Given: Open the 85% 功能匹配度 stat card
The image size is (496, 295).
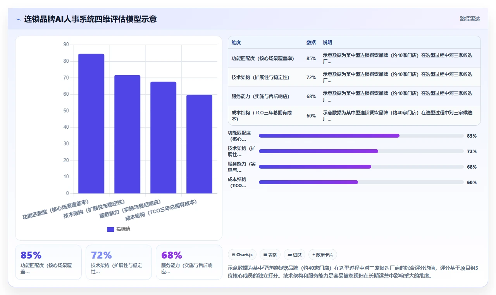Looking at the screenshot, I should 48,262.
